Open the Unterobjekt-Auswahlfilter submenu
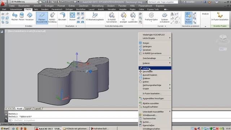This screenshot has height=130, width=231. pos(155,112)
